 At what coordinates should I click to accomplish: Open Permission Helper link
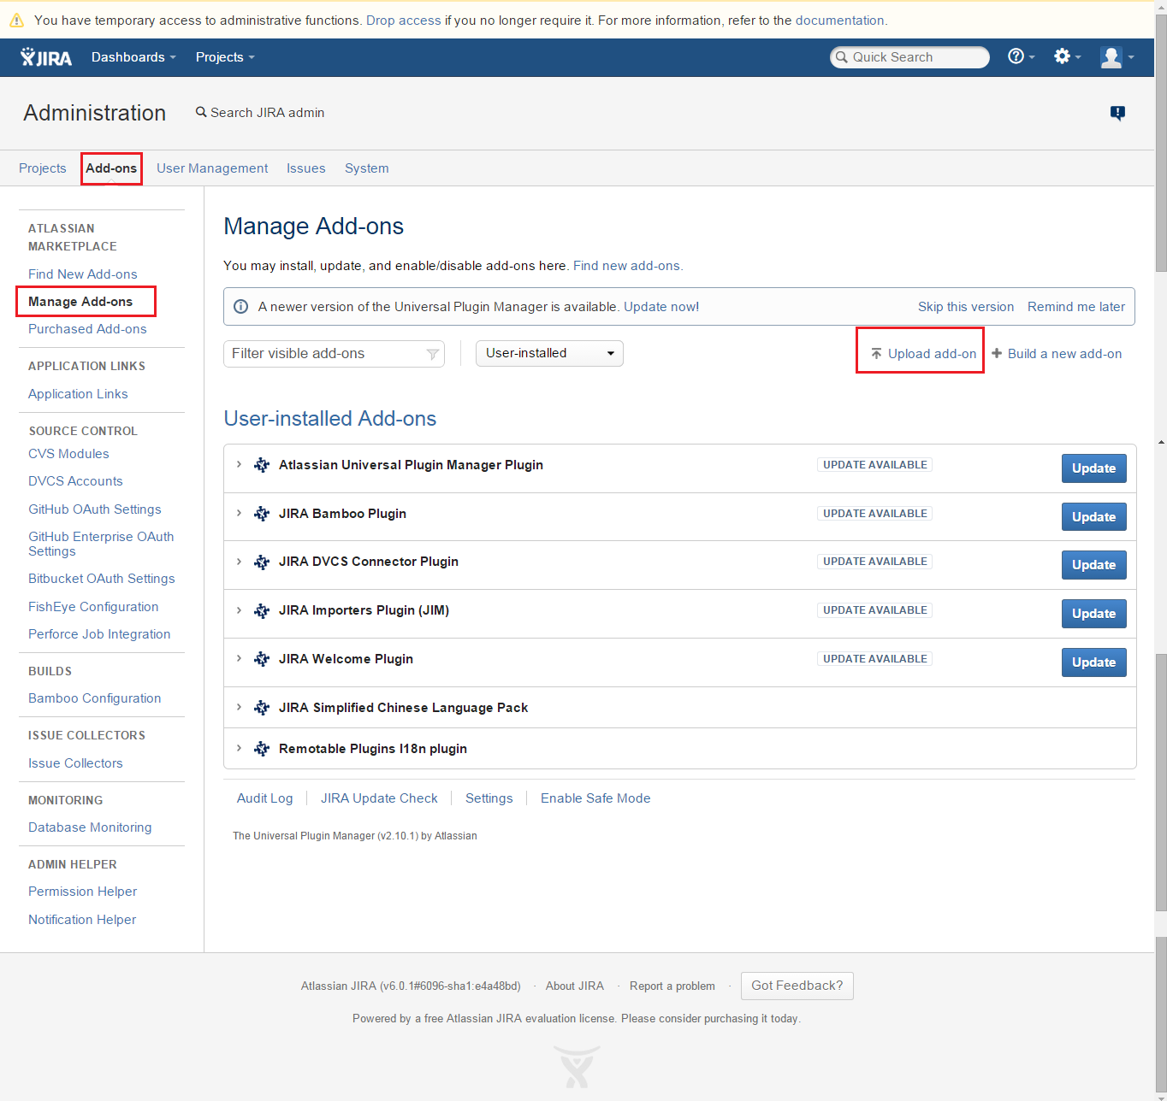(x=83, y=892)
